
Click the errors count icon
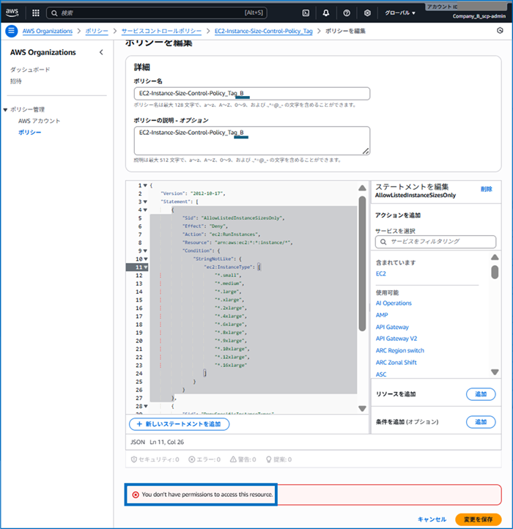(192, 459)
